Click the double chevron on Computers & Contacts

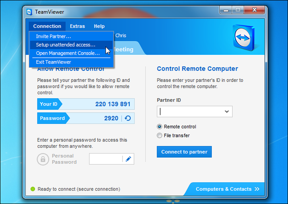tap(257, 189)
